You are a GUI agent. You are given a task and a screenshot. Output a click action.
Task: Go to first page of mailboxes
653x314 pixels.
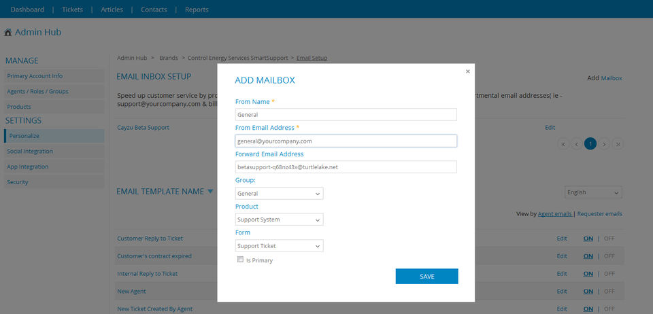point(563,143)
